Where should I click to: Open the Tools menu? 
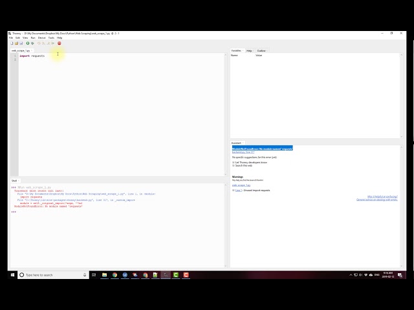click(51, 37)
